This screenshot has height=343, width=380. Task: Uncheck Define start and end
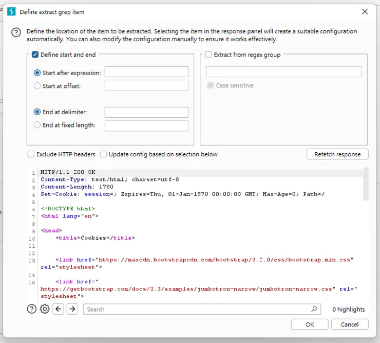click(x=35, y=55)
